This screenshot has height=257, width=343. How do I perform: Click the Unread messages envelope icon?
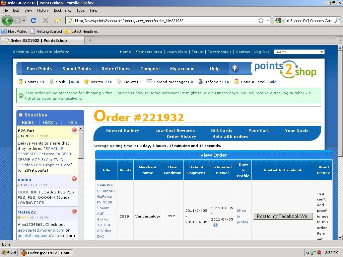pyautogui.click(x=149, y=81)
